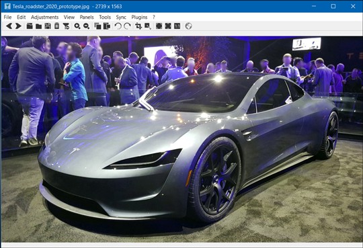Image resolution: width=363 pixels, height=248 pixels.
Task: Click the globe icon in toolbar
Action: [x=188, y=26]
